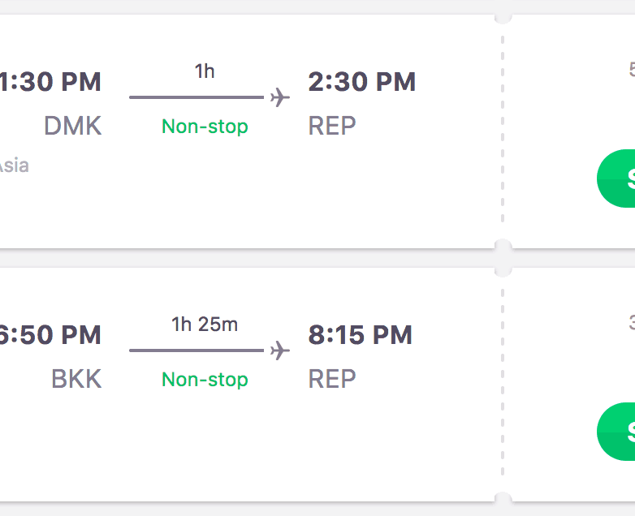Click the 2:30 PM arrival time
The width and height of the screenshot is (635, 516).
click(x=361, y=82)
